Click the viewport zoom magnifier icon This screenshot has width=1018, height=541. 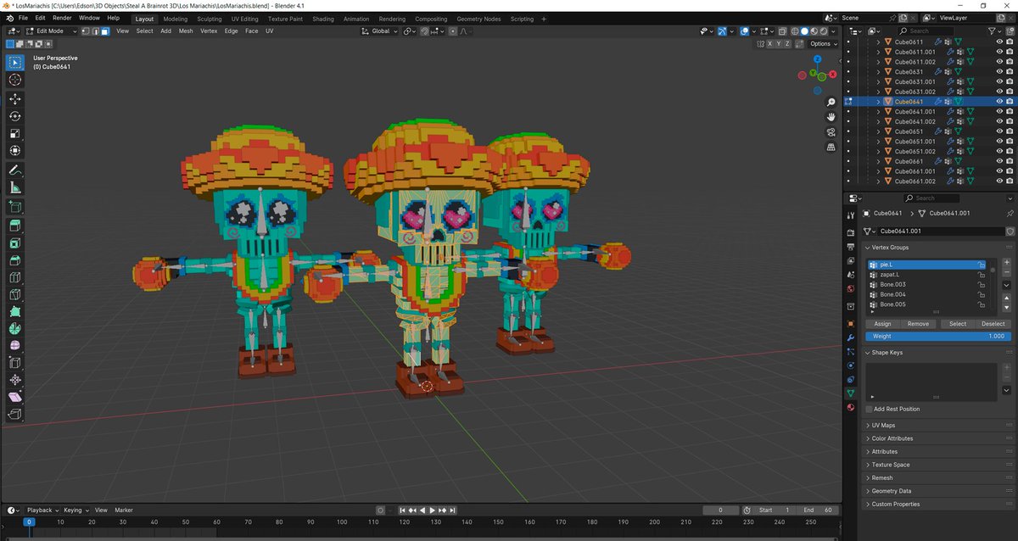pyautogui.click(x=831, y=102)
